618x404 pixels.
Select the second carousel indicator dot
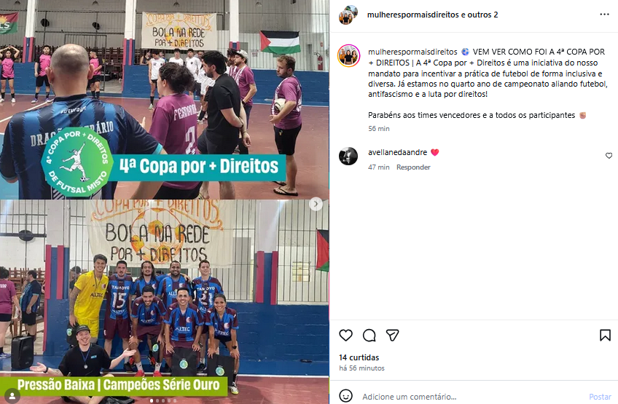(157, 400)
